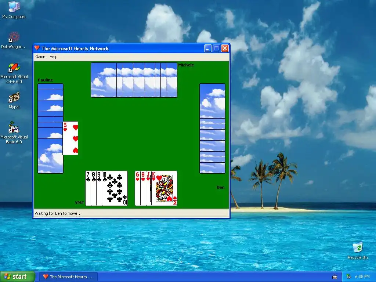Select the 8 of clubs card
376x282 pixels.
(x=94, y=188)
